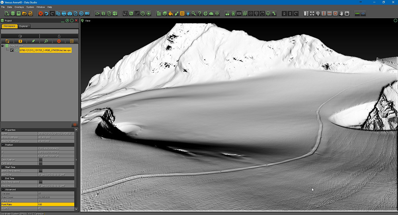Viewport: 398px width, 215px height.
Task: Click the green clock toolbar icon
Action: [x=142, y=13]
